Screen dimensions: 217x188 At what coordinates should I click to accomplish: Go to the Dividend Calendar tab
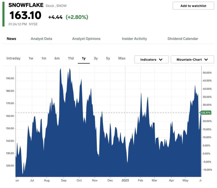point(183,39)
